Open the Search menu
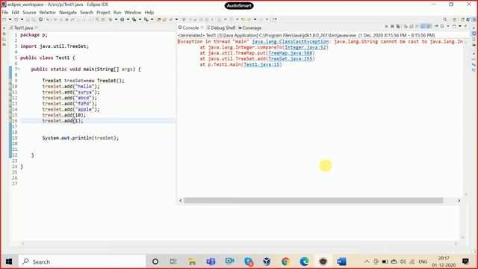 [x=87, y=12]
